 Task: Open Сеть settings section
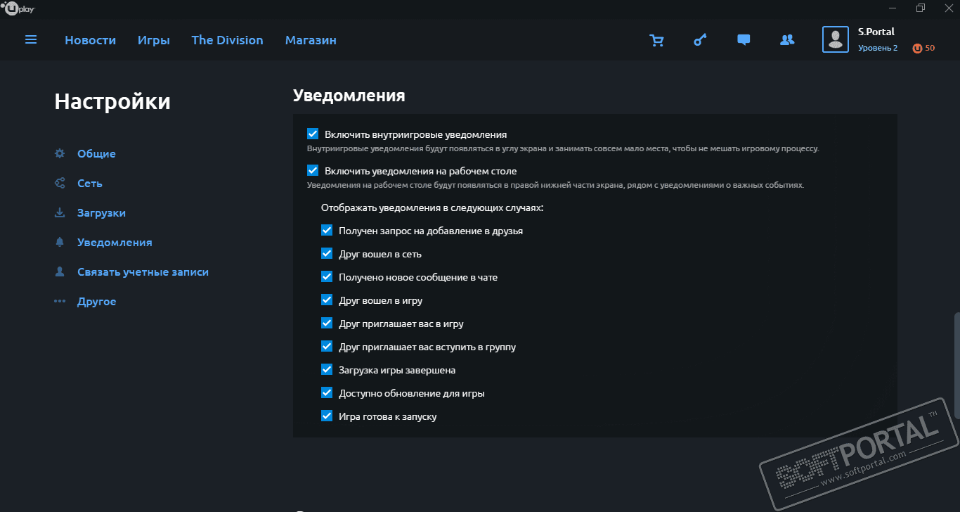point(89,183)
